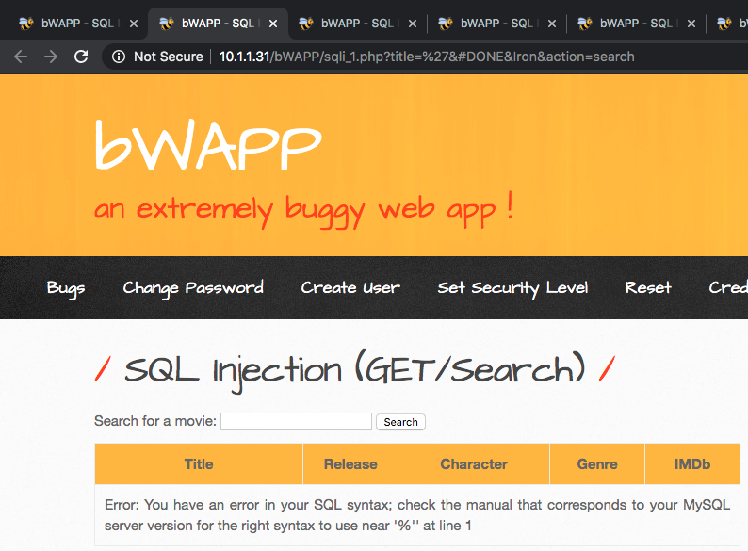748x551 pixels.
Task: Click the bee favicon on the first tab
Action: [26, 23]
